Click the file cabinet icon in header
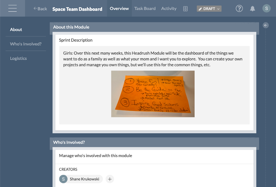276x187 pixels. tap(186, 9)
